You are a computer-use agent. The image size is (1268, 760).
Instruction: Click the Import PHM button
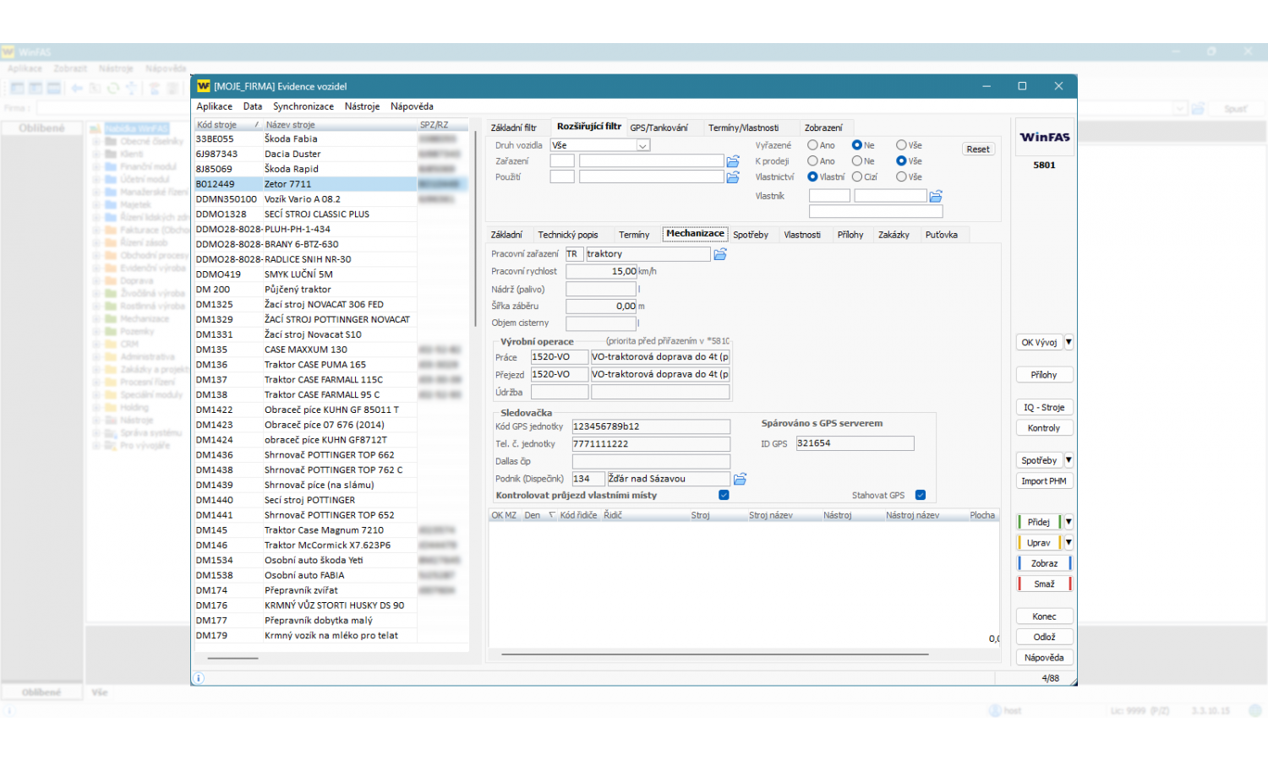[1043, 481]
